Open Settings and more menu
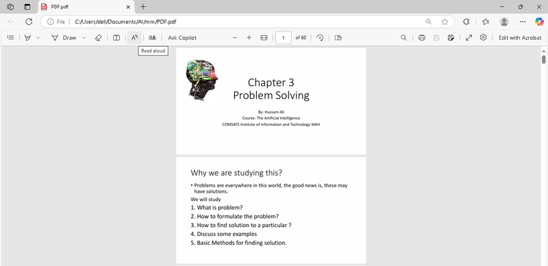This screenshot has height=266, width=548. pyautogui.click(x=523, y=22)
